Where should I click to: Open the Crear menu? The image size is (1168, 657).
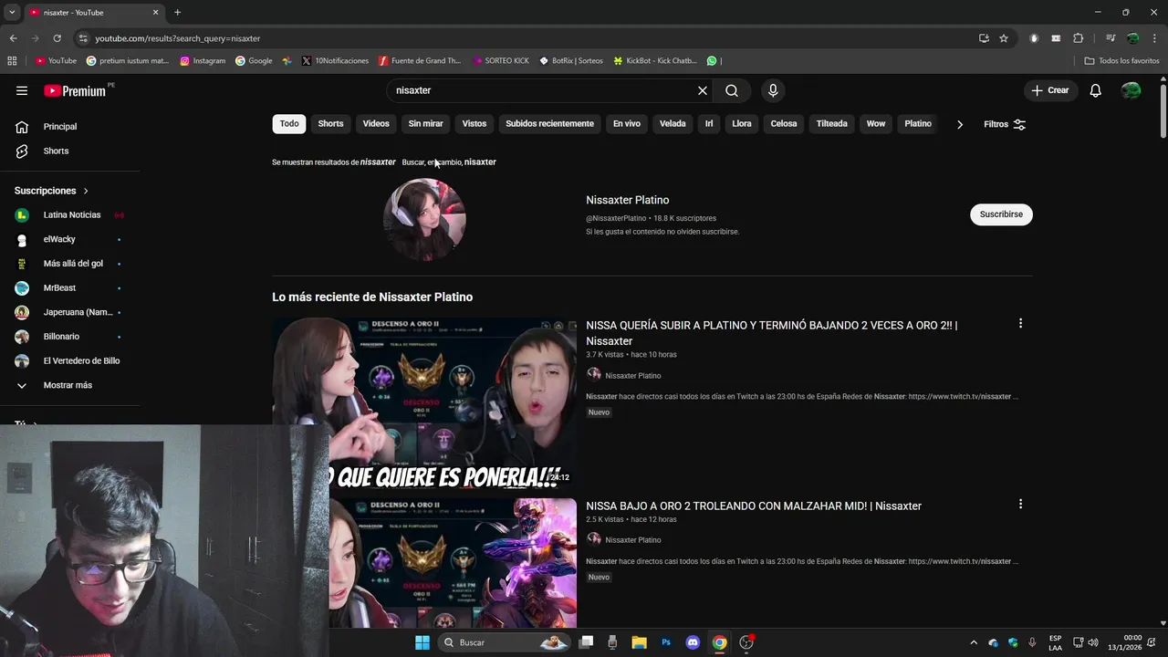1050,90
